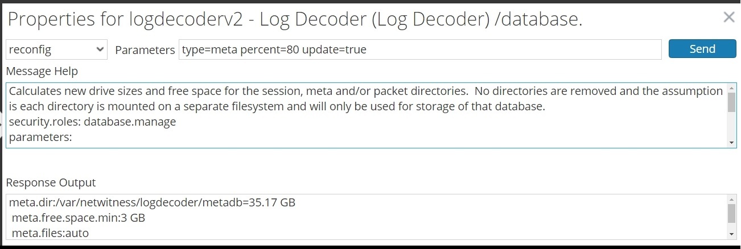This screenshot has height=249, width=741.
Task: Click the Properties for logdecoderv2 title
Action: click(294, 19)
